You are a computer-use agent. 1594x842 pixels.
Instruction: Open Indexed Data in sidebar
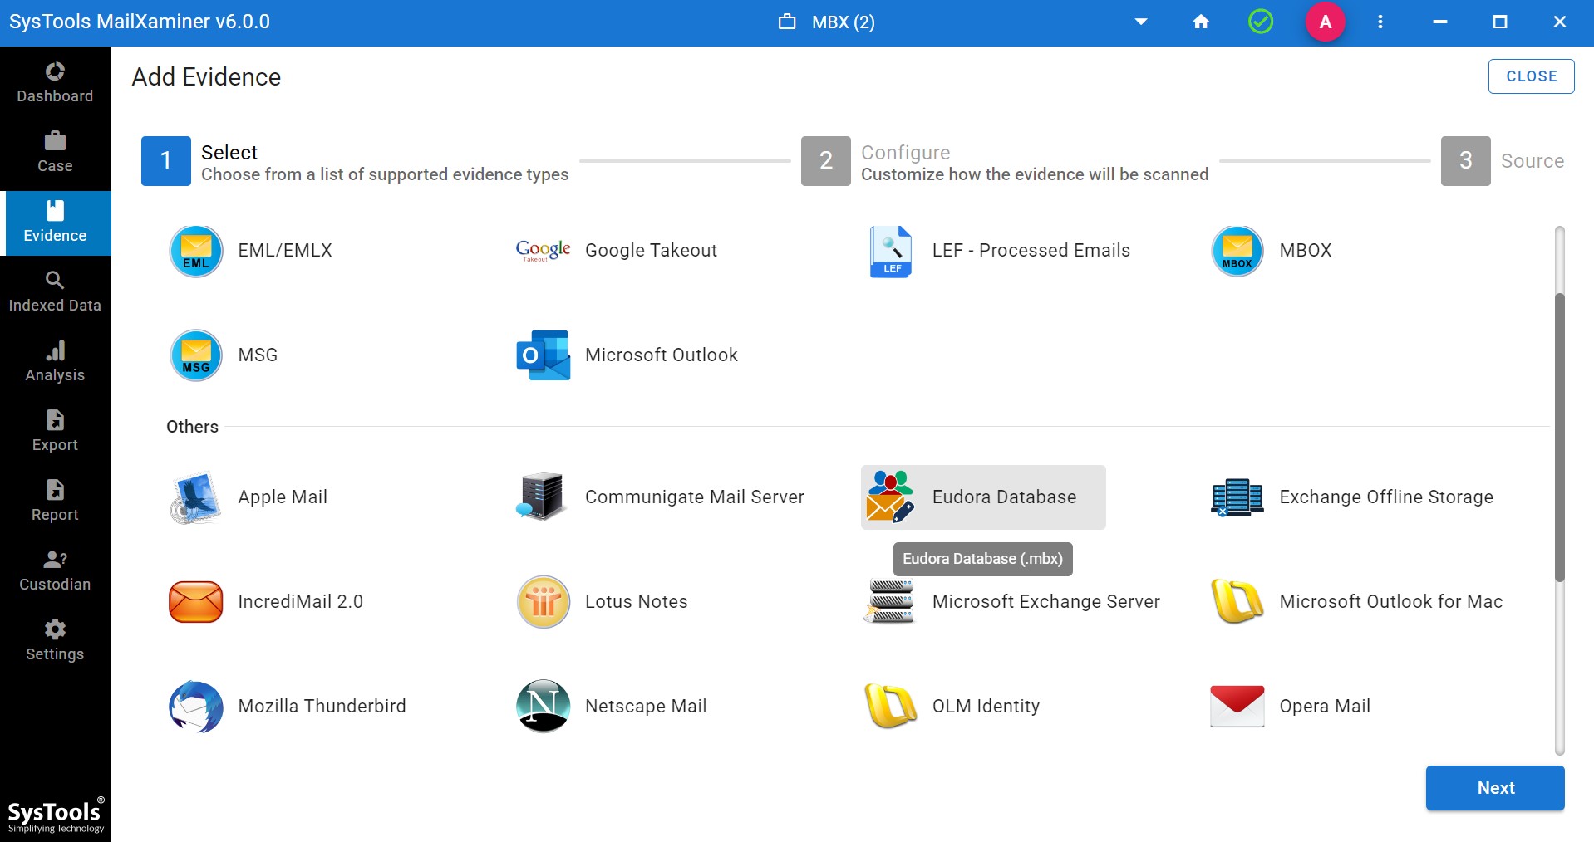55,292
